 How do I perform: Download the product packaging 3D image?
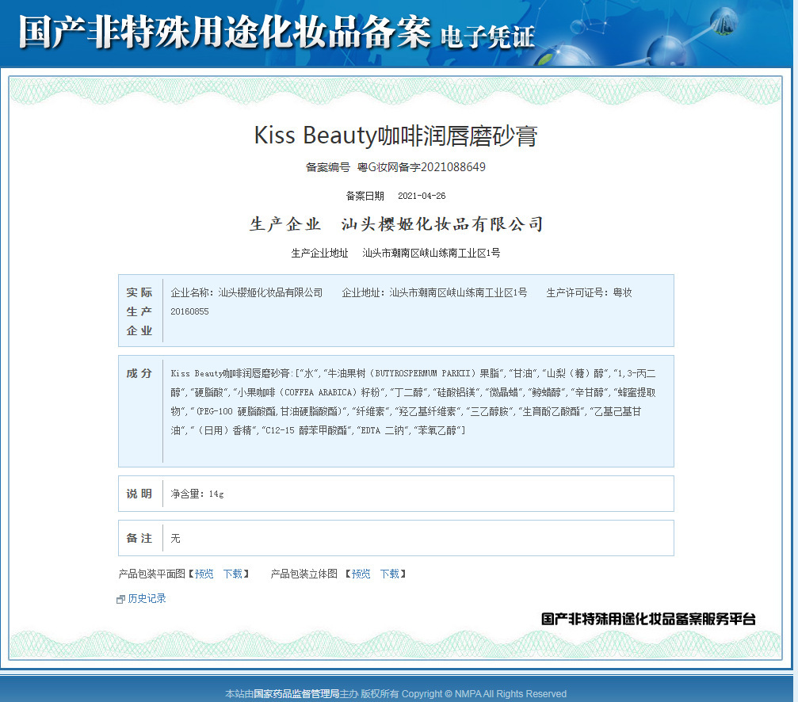pos(389,574)
